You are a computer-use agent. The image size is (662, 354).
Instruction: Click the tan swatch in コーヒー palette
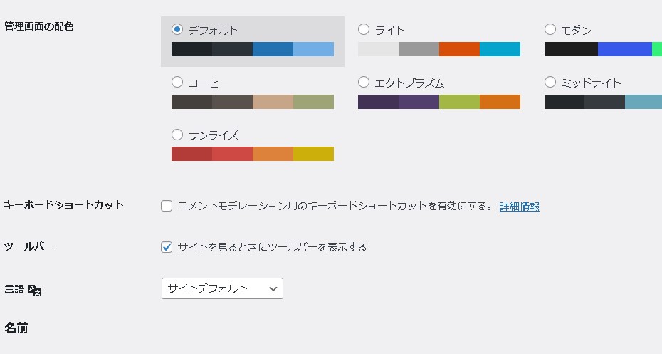pos(273,102)
